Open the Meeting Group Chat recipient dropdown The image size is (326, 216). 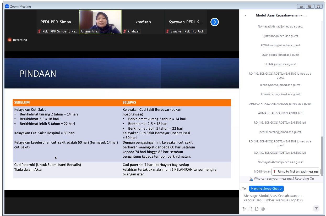click(266, 189)
